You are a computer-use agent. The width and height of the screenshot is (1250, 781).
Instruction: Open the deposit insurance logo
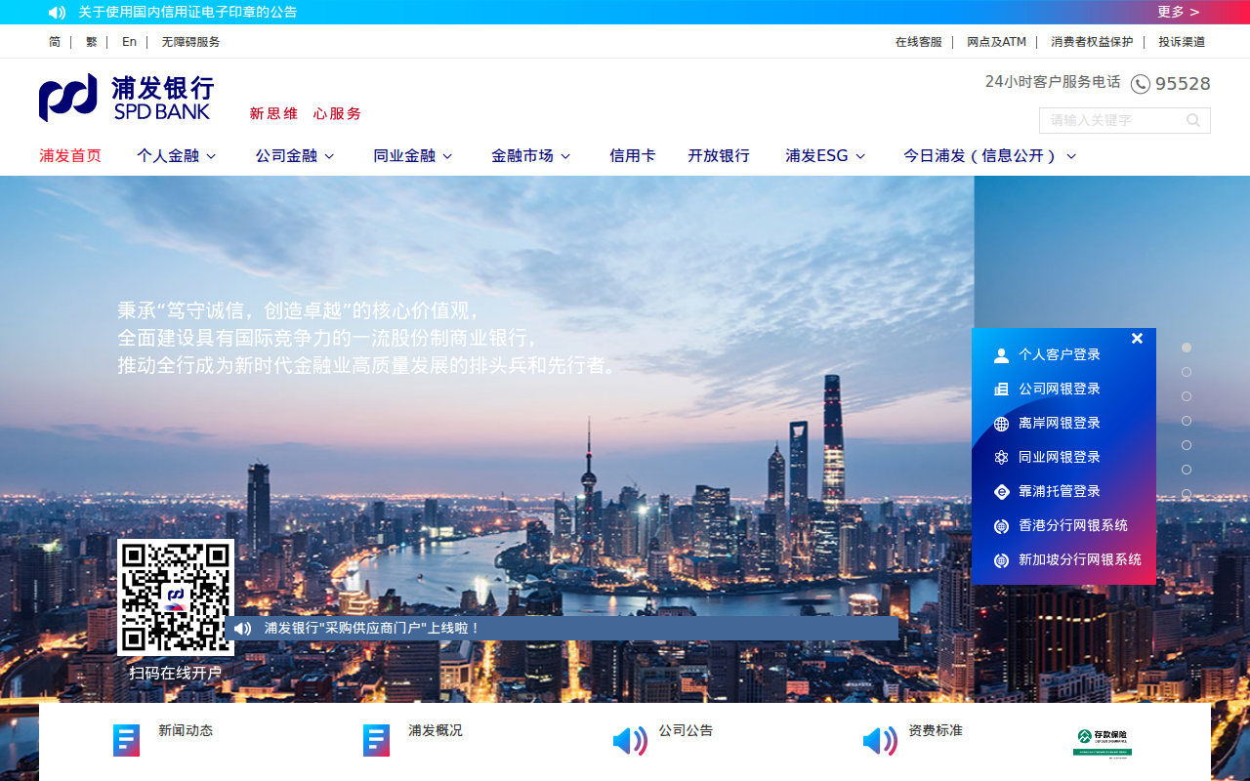[x=1102, y=742]
